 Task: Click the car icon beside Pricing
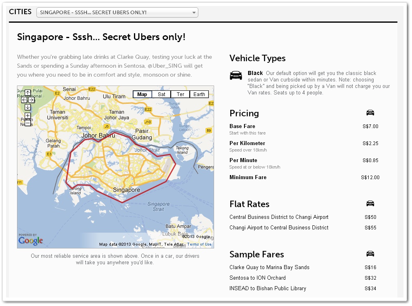(x=370, y=113)
